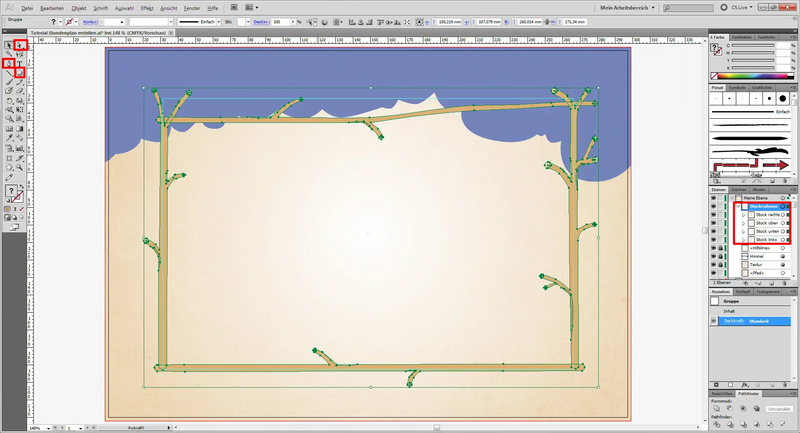Open the Effekt menu
Screen dimensions: 800x433
147,8
